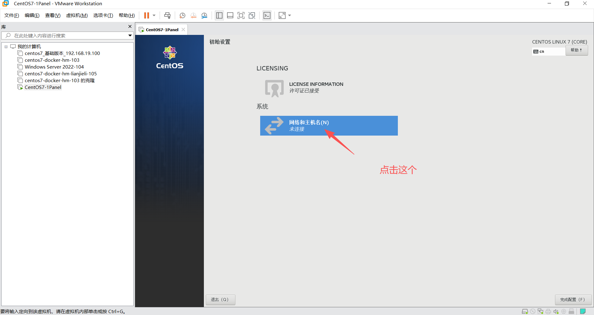This screenshot has height=315, width=594.
Task: Click the message log note icon
Action: (583, 311)
